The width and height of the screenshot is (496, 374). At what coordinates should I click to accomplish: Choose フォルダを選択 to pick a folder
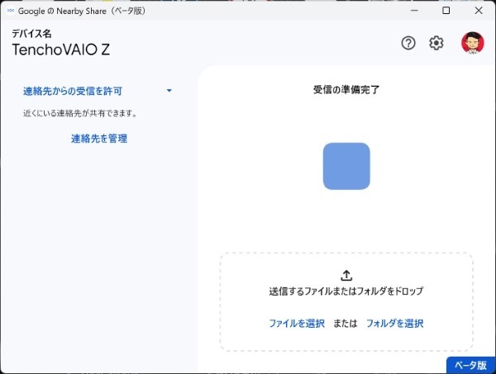pyautogui.click(x=395, y=323)
